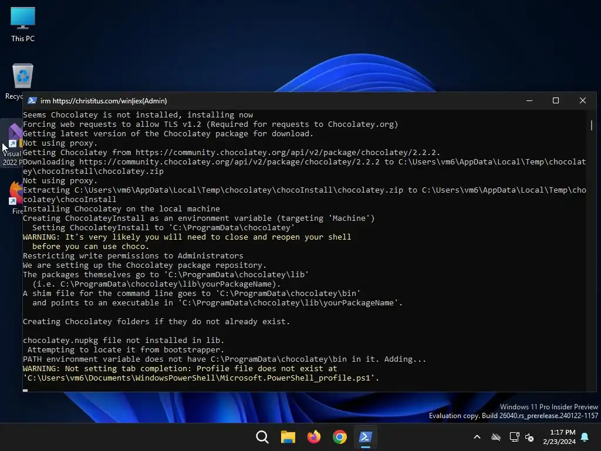Click the 'WARNING: It's very likely' warning line
Viewport: 601px width, 451px height.
(187, 237)
